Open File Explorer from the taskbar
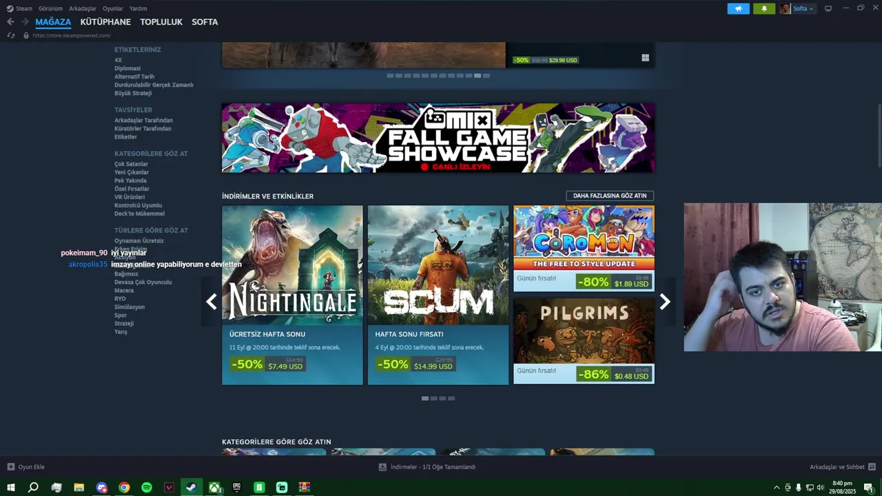Image resolution: width=882 pixels, height=496 pixels. tap(79, 488)
